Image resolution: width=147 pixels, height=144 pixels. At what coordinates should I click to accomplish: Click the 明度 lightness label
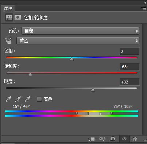coord(9,81)
